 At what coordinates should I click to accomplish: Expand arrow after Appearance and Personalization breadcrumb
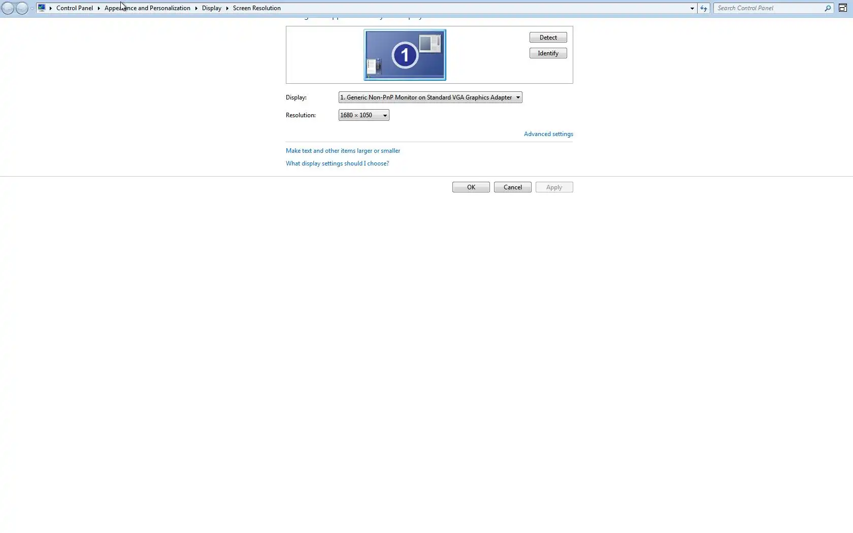click(x=196, y=8)
